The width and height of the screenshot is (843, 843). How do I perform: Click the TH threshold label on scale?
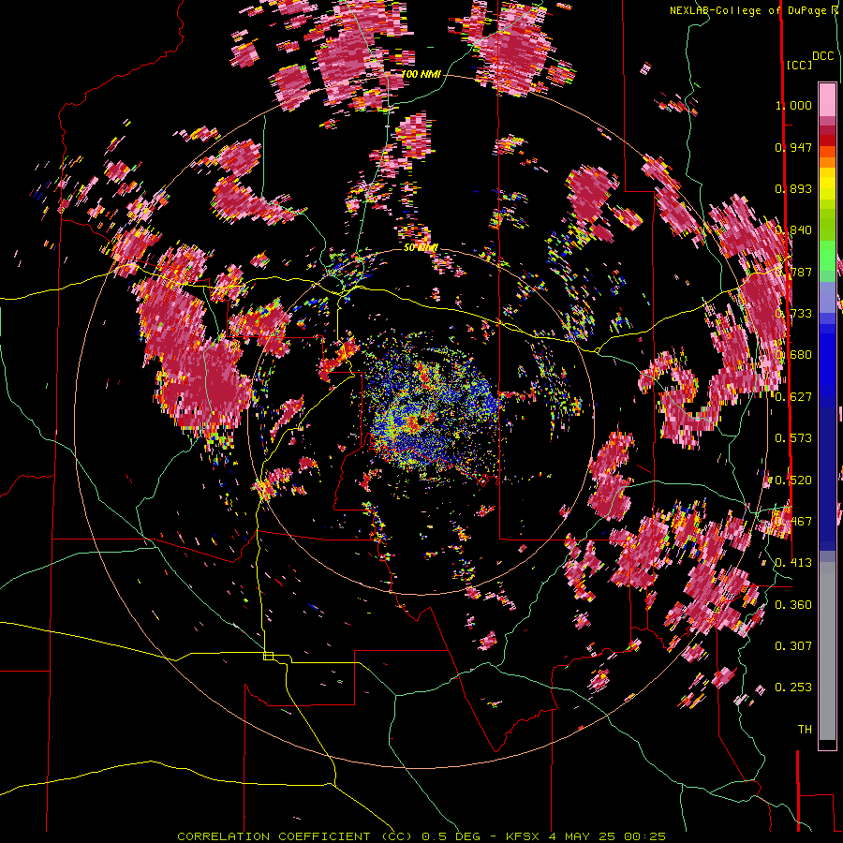pos(805,730)
